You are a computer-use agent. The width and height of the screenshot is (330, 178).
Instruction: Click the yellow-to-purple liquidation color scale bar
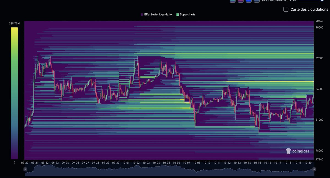pos(14,93)
